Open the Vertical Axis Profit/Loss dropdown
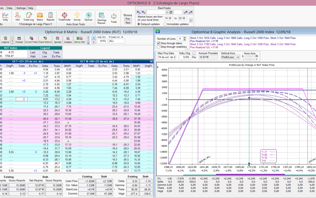Viewport: 316px width, 198px height. pyautogui.click(x=230, y=57)
